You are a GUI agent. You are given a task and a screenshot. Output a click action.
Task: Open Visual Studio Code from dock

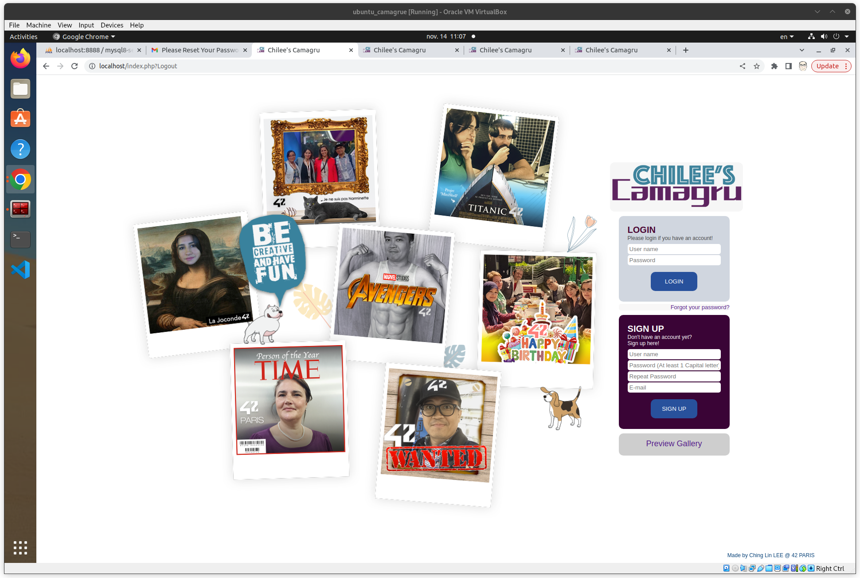pos(20,270)
